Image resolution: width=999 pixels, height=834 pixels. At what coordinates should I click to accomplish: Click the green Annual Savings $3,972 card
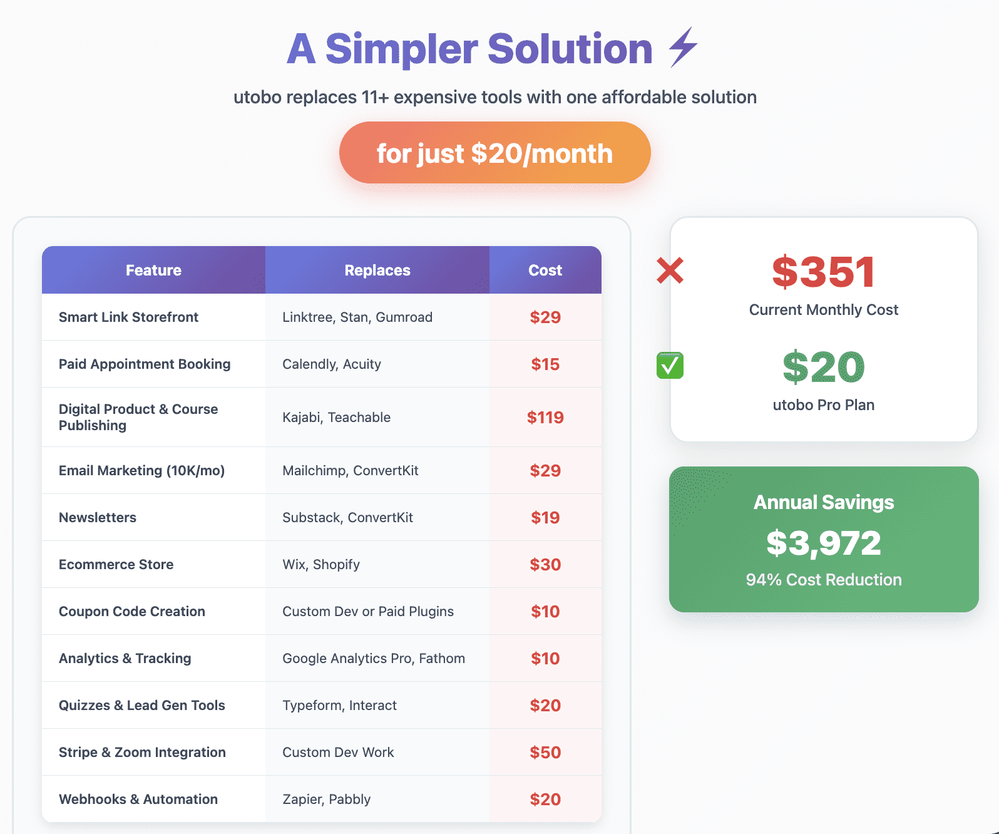(824, 539)
